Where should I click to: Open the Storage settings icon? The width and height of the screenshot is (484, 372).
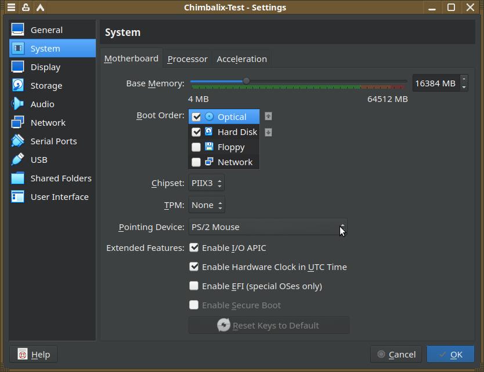click(x=18, y=86)
